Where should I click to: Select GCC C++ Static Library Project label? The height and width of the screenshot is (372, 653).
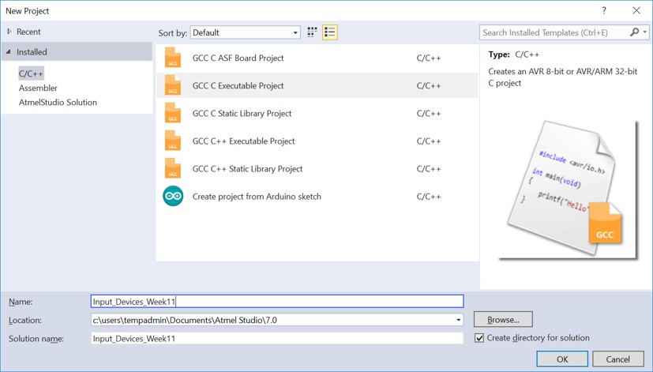[x=247, y=169]
